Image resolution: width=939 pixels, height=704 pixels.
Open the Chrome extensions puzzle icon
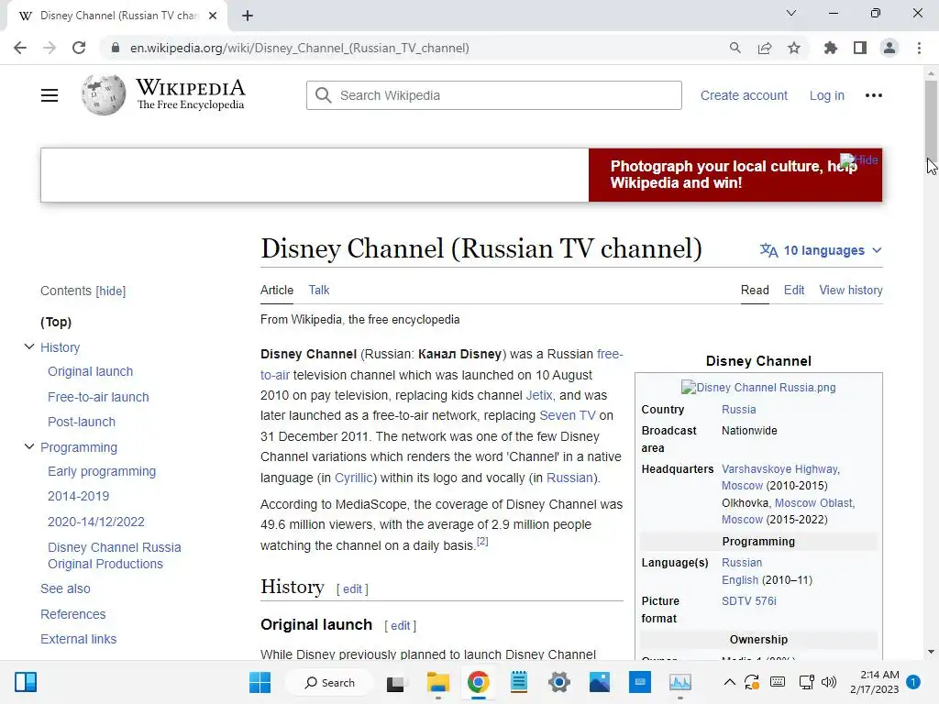pyautogui.click(x=831, y=48)
